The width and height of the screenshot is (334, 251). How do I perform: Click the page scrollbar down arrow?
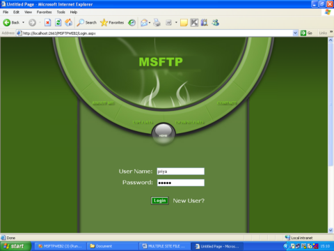331,230
